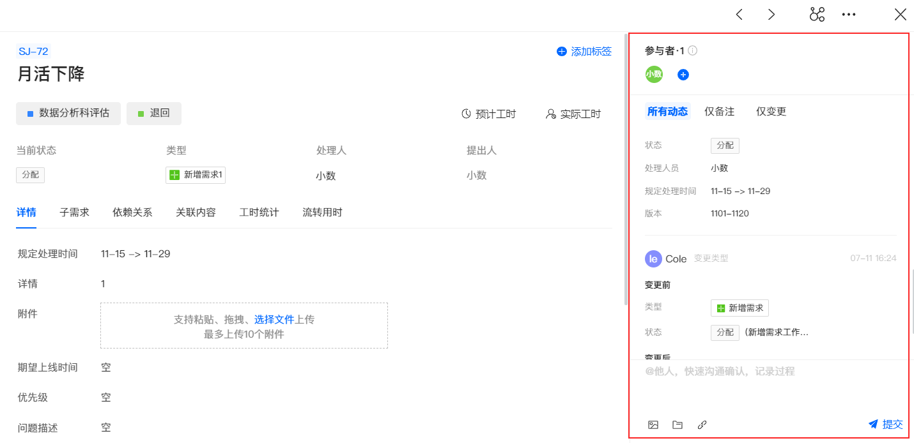Insert an image in the comment

coord(653,424)
